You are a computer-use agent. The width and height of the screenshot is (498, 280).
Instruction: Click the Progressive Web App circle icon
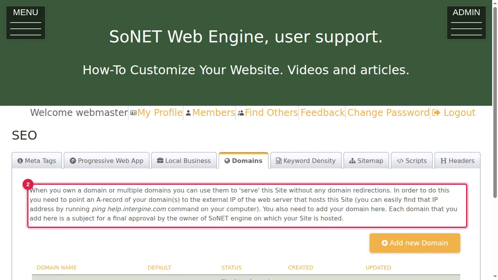[73, 161]
